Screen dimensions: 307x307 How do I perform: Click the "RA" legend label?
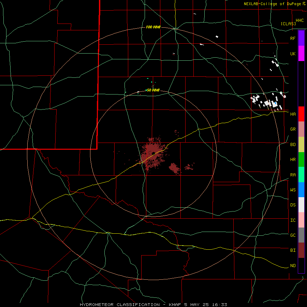click(293, 175)
